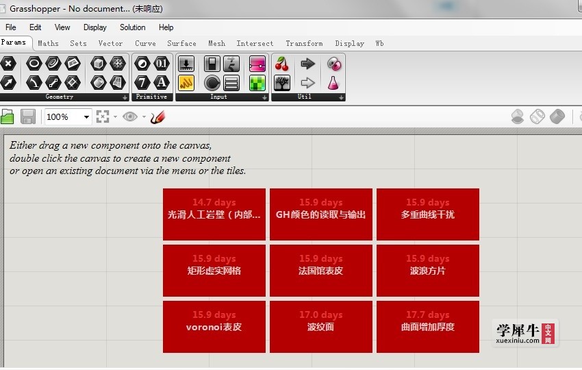Pick the down-arrow ruler Input icon

click(186, 64)
